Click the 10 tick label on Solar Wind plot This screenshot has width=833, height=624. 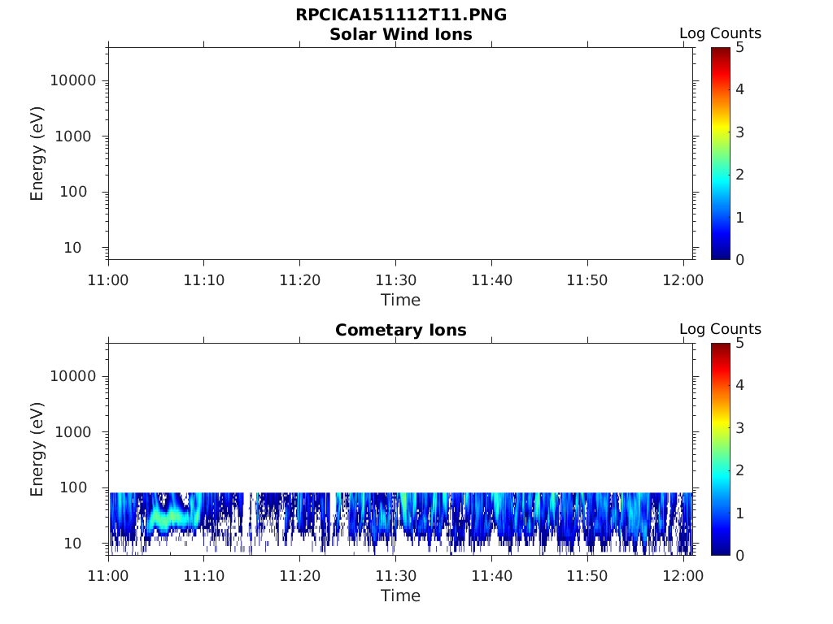72,247
